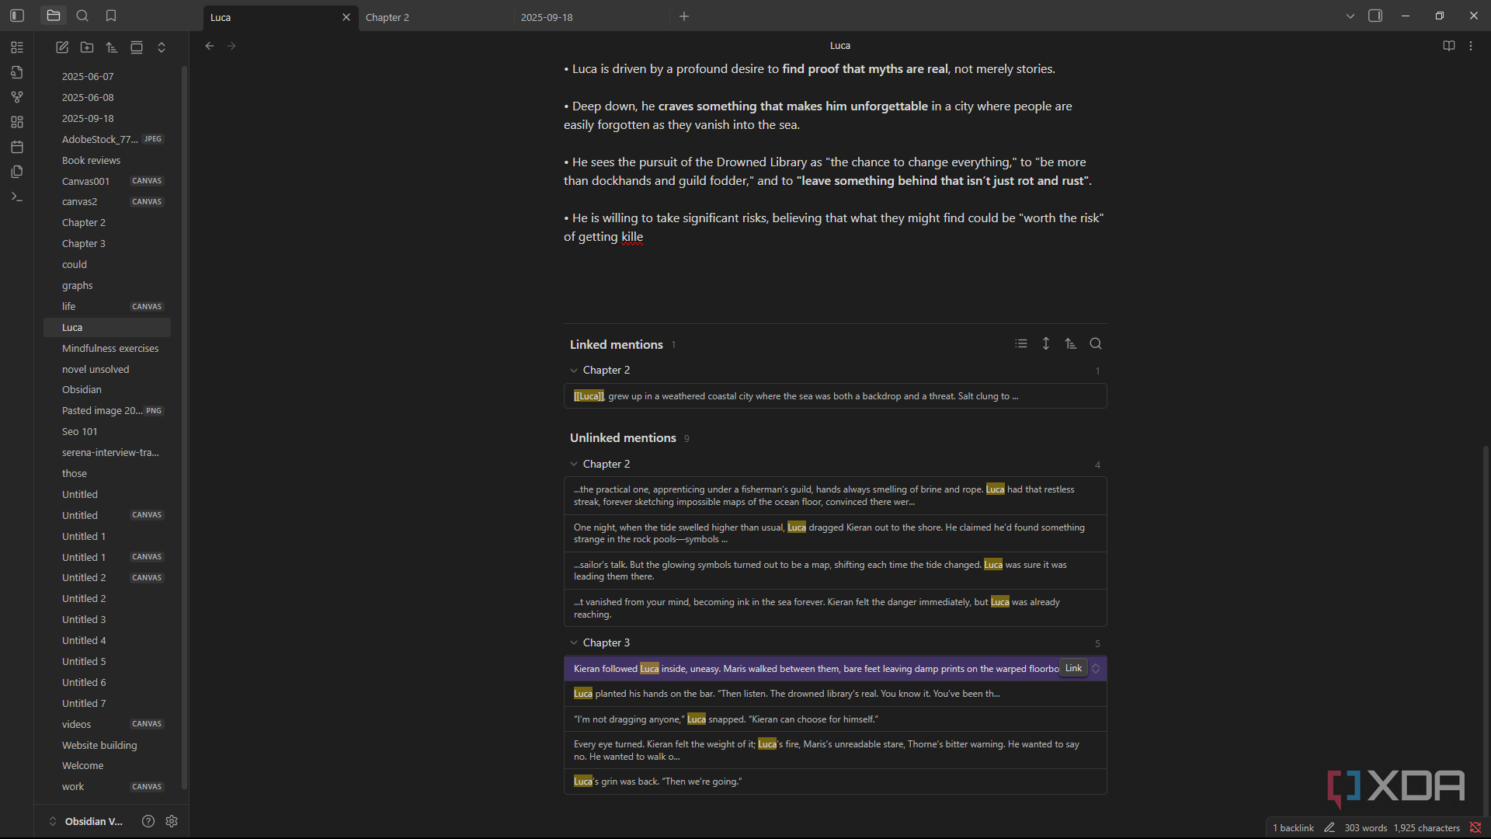The width and height of the screenshot is (1491, 839).
Task: Open a new tab with plus
Action: [x=684, y=16]
